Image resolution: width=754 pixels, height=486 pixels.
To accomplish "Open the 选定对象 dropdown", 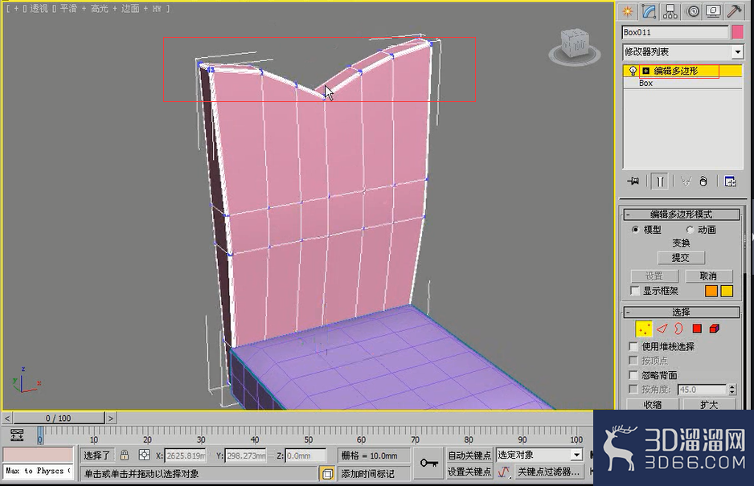I will point(576,455).
